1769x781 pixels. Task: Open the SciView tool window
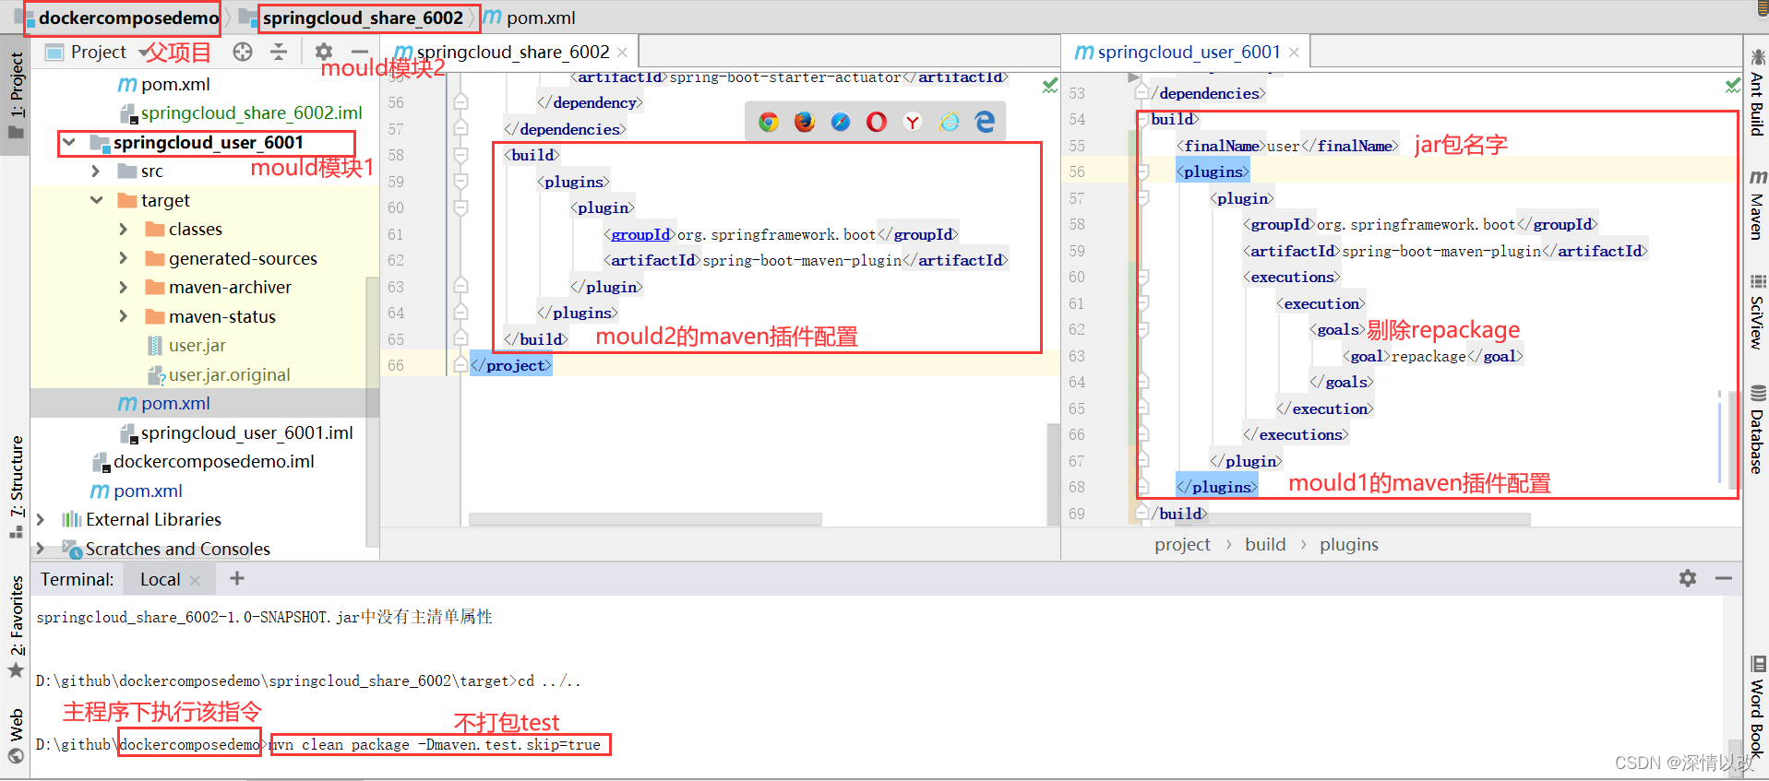(x=1757, y=312)
